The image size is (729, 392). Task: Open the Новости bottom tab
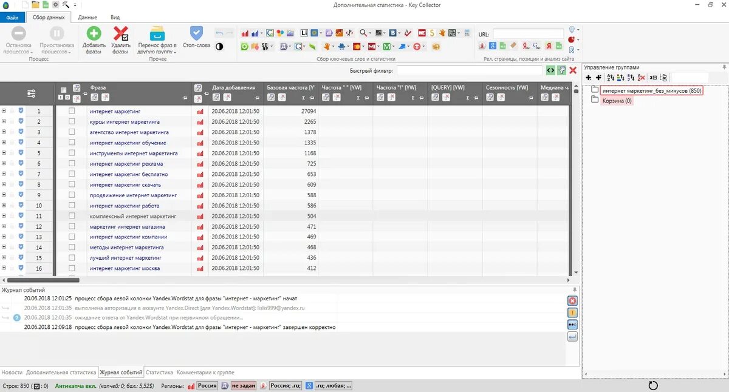click(x=12, y=372)
